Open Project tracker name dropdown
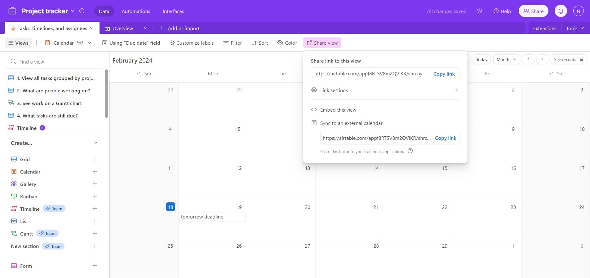This screenshot has height=278, width=590. tap(73, 11)
